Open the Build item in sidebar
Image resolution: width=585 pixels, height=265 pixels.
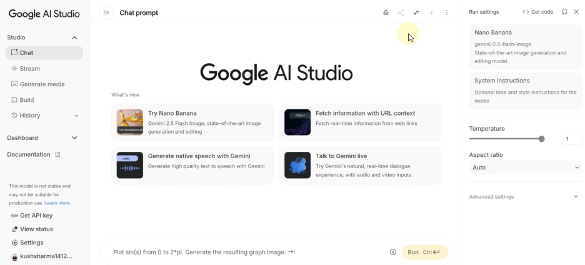point(44,99)
